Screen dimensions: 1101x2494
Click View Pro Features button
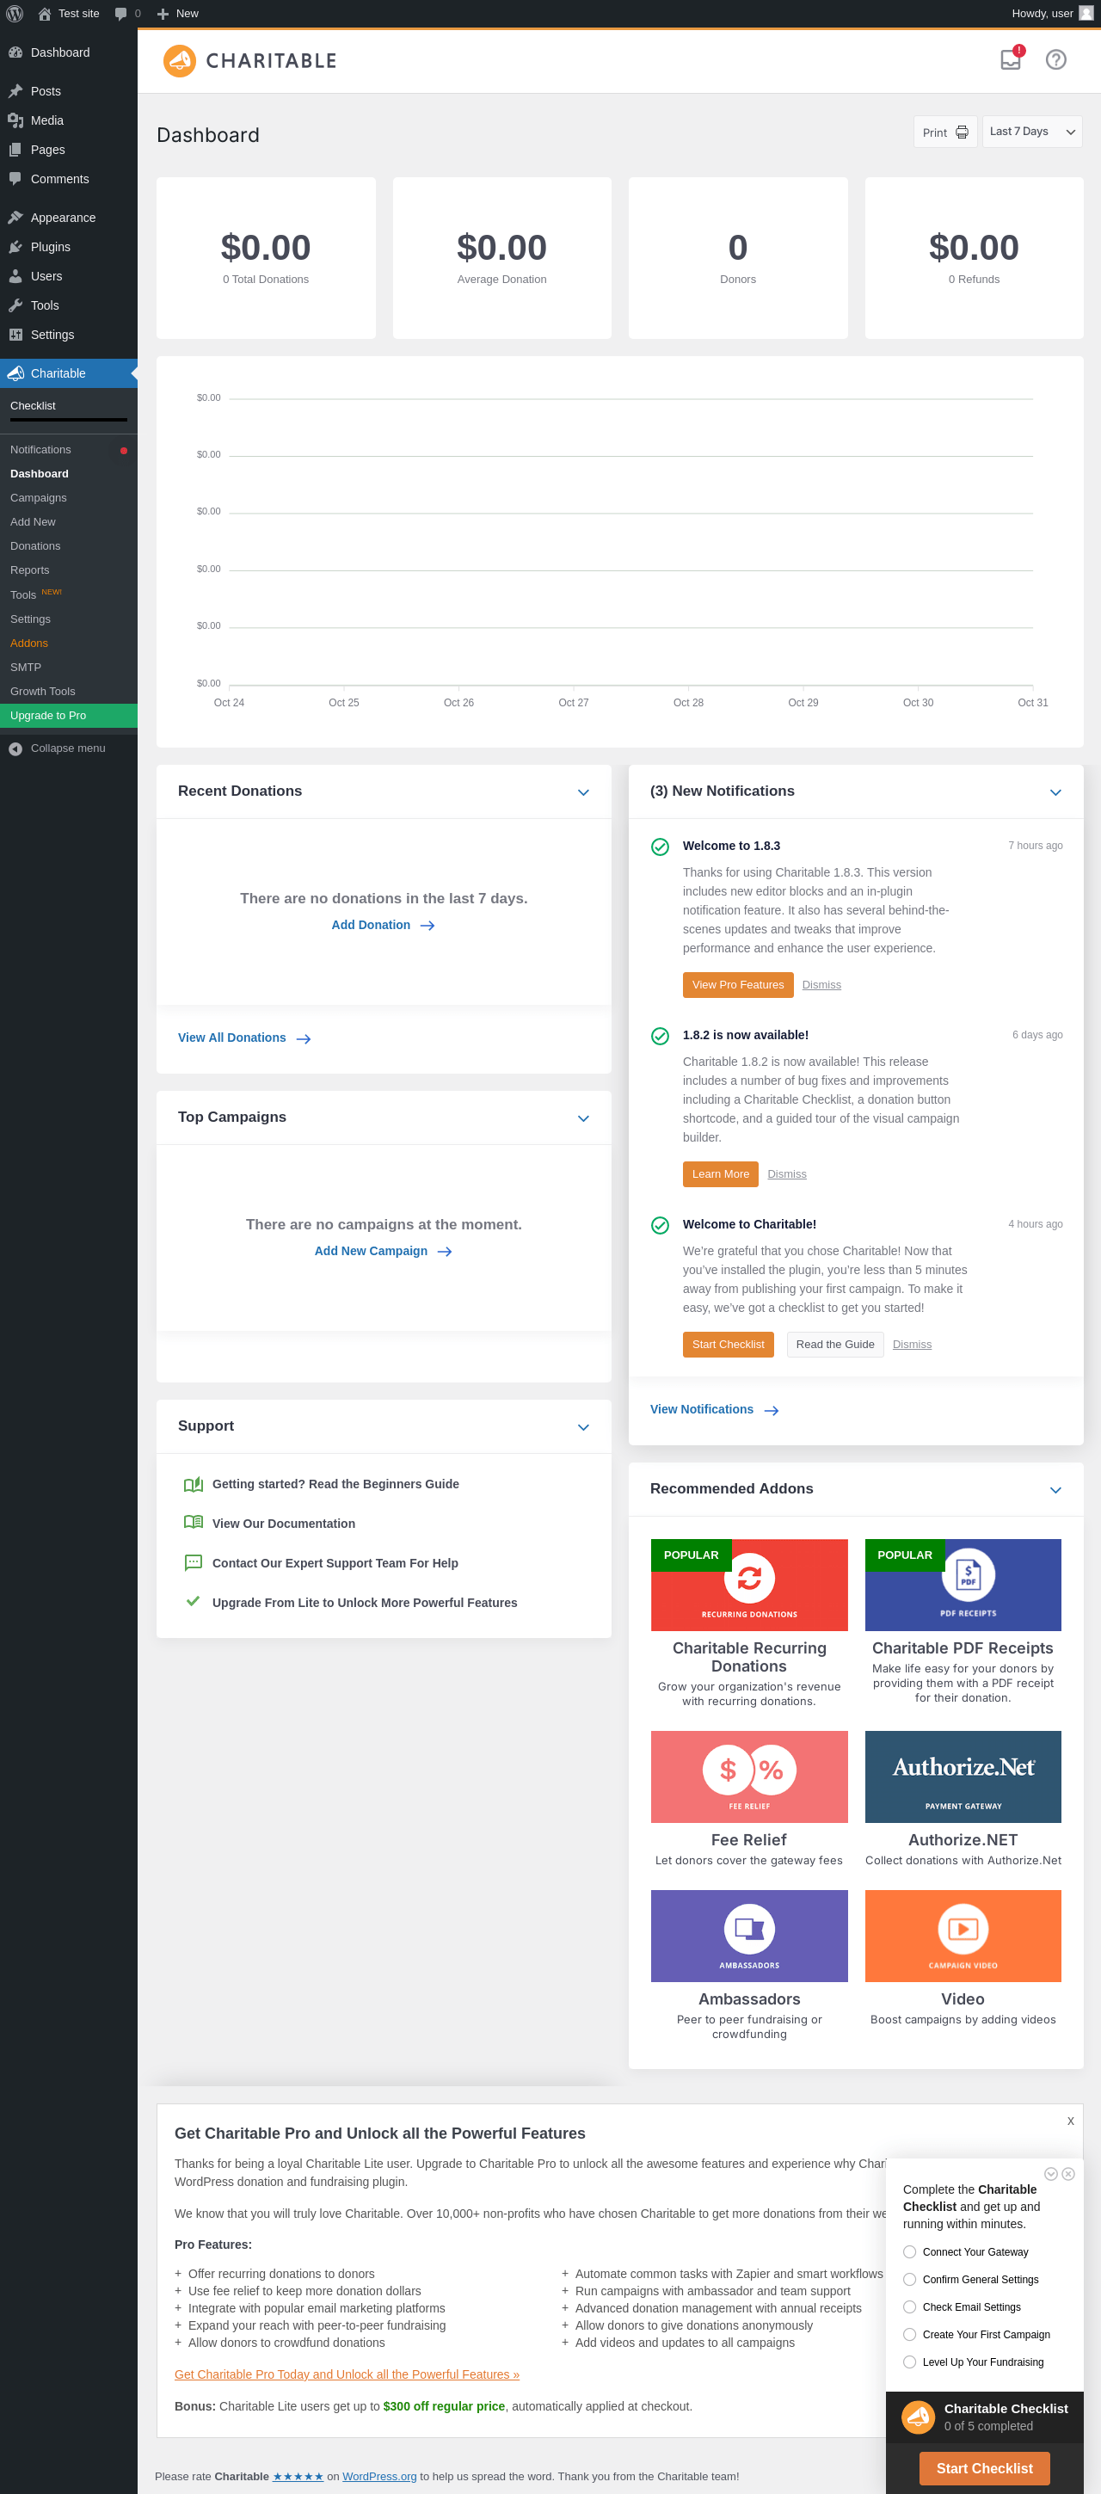tap(738, 985)
